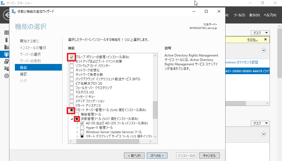Go to 確認 wizard step

pos(23,74)
